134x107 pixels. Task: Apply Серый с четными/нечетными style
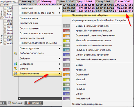pyautogui.click(x=97, y=26)
